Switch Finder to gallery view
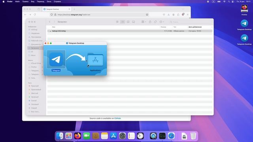 click(x=134, y=22)
